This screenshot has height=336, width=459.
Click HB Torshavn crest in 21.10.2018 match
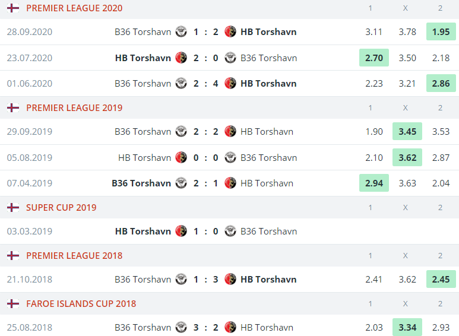pyautogui.click(x=230, y=279)
